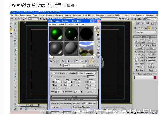The width and height of the screenshot is (159, 115).
Task: Open the Motion panel tab icon
Action: point(147,23)
